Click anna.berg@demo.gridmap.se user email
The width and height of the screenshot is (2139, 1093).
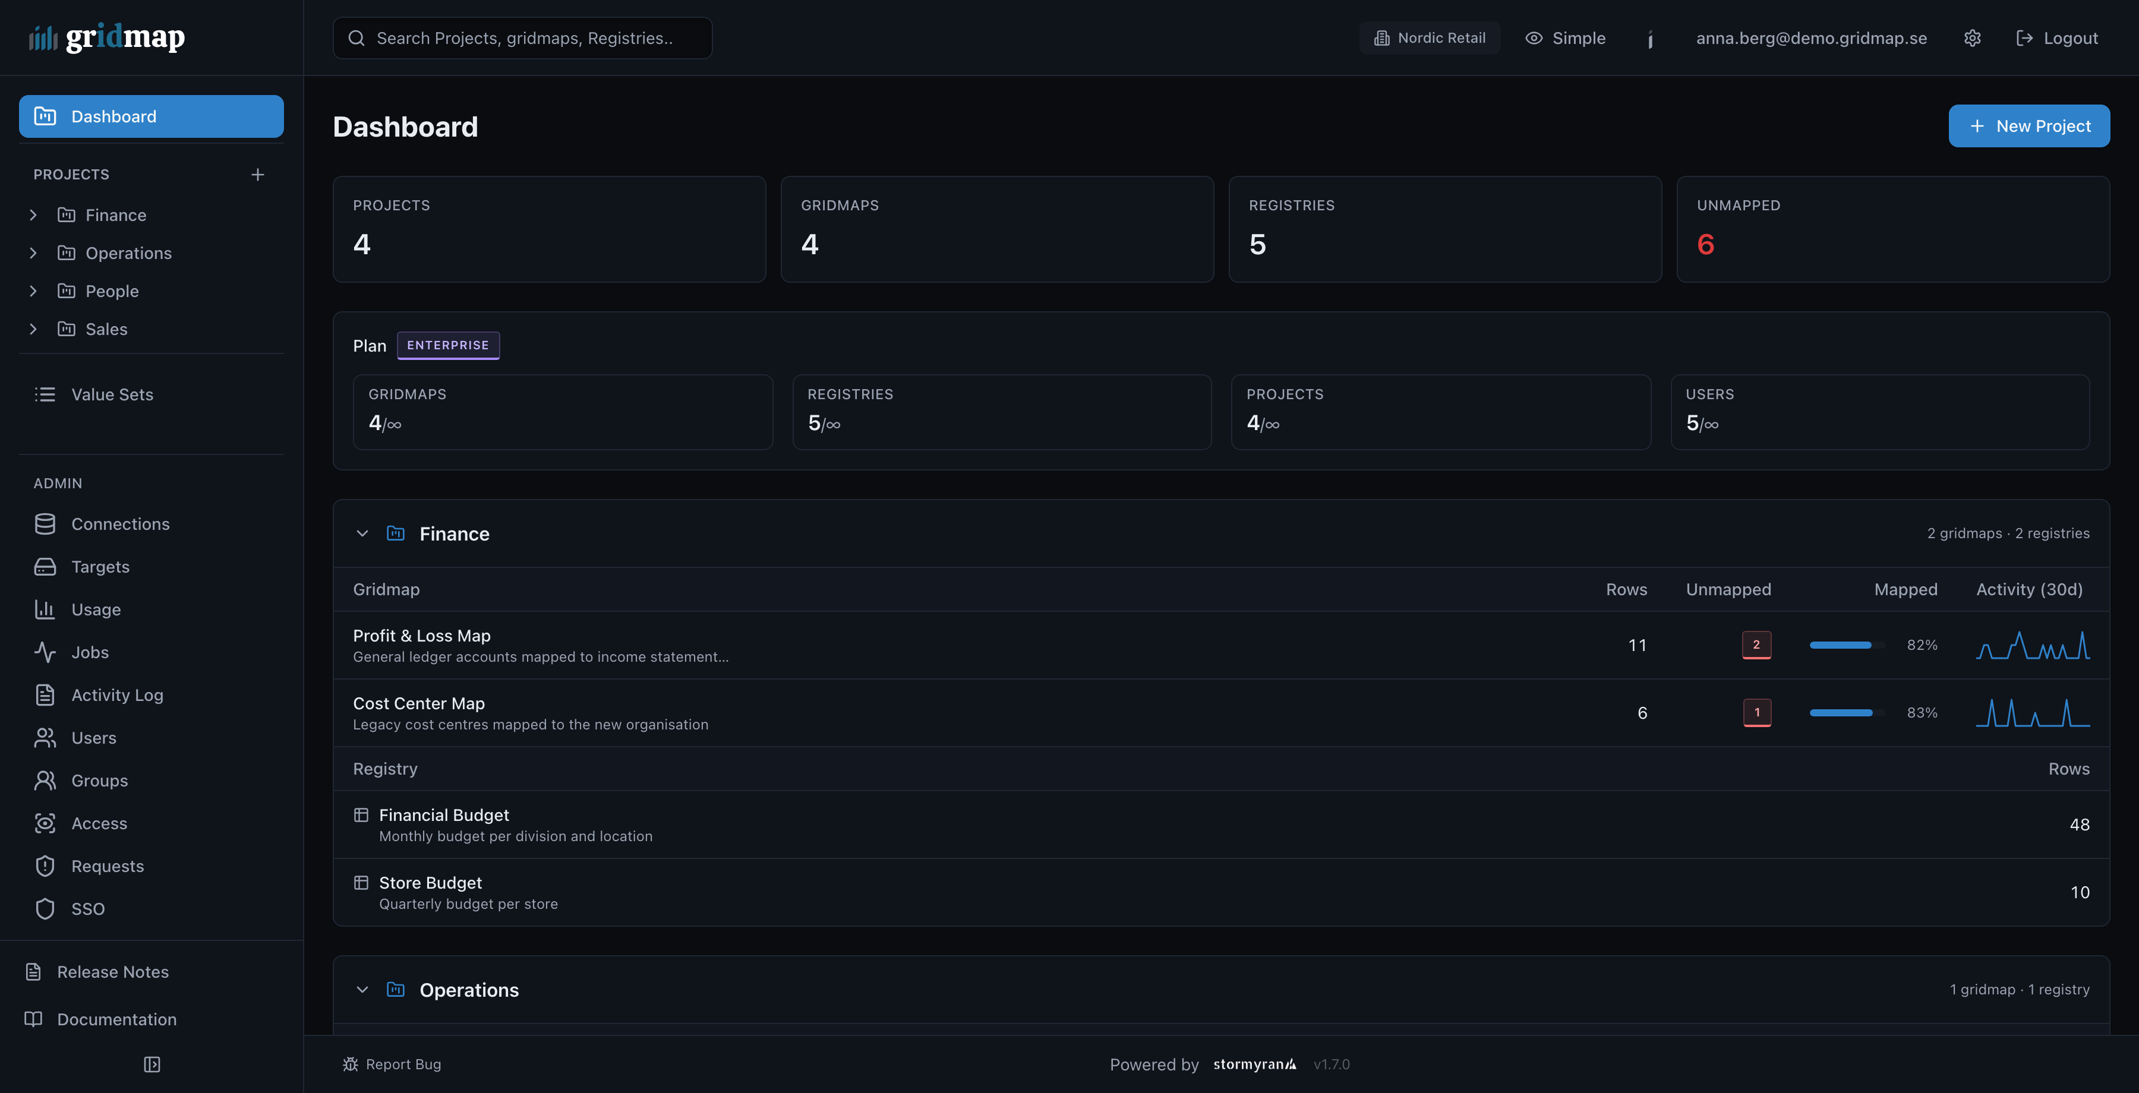pos(1811,38)
